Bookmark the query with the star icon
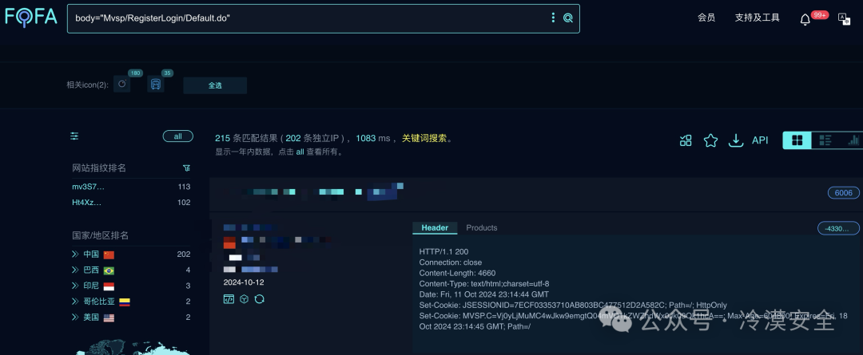Screen dimensions: 863x355 [710, 140]
